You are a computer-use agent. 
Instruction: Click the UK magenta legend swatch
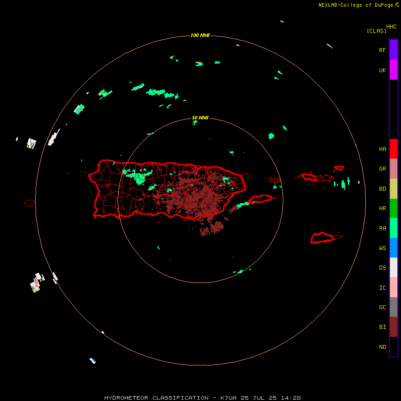(393, 70)
